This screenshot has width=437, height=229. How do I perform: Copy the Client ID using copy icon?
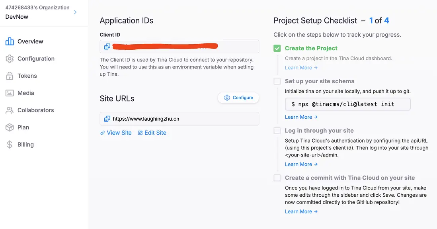(107, 47)
